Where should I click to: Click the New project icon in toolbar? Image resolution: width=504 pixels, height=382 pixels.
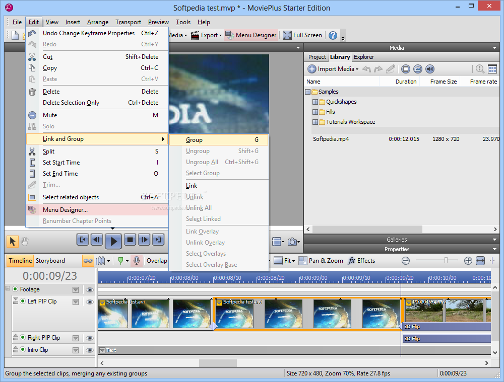point(15,35)
